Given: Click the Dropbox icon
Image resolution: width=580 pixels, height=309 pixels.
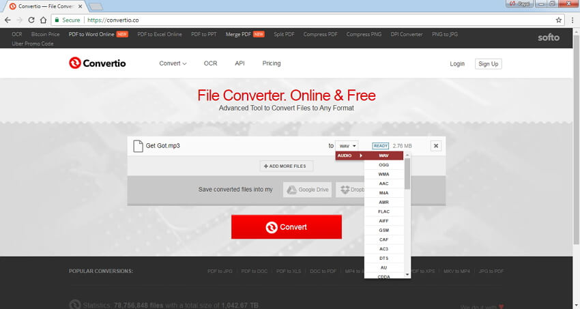Looking at the screenshot, I should [x=345, y=190].
